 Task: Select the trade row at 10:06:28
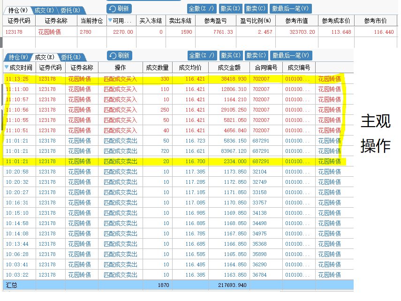point(178,254)
